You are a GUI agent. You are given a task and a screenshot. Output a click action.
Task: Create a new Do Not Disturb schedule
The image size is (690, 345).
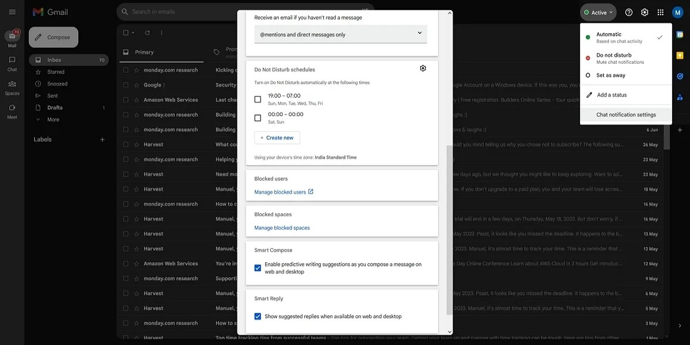pyautogui.click(x=277, y=137)
